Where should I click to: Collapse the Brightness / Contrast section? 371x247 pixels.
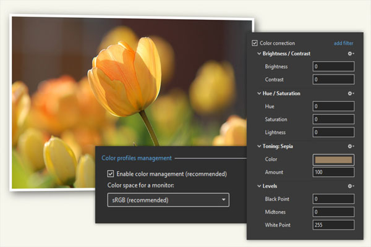point(258,54)
